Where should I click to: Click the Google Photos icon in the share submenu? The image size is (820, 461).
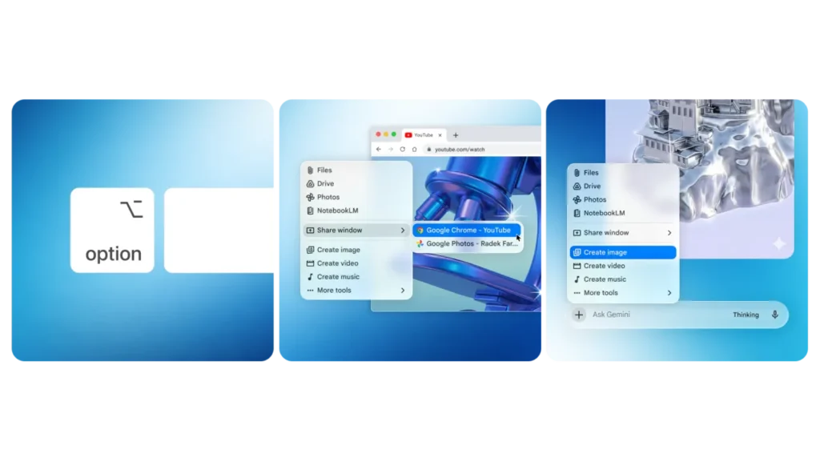(420, 243)
